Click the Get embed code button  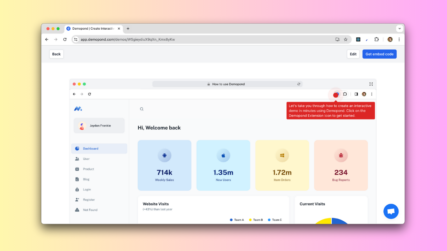379,54
